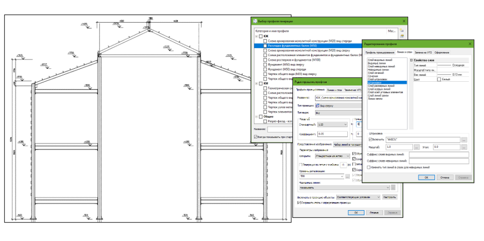Click the browse button beside the ANSI31 hatch field
The height and width of the screenshot is (241, 484).
[x=464, y=140]
